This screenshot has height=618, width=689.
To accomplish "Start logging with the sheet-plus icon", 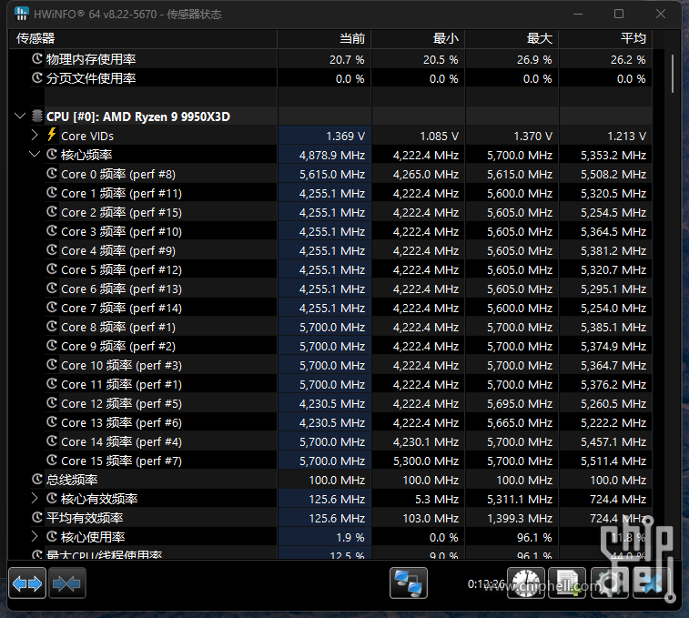I will click(x=568, y=583).
